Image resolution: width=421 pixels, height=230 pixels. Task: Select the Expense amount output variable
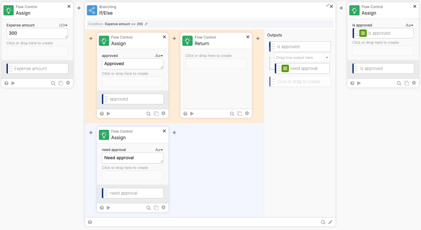tap(37, 69)
